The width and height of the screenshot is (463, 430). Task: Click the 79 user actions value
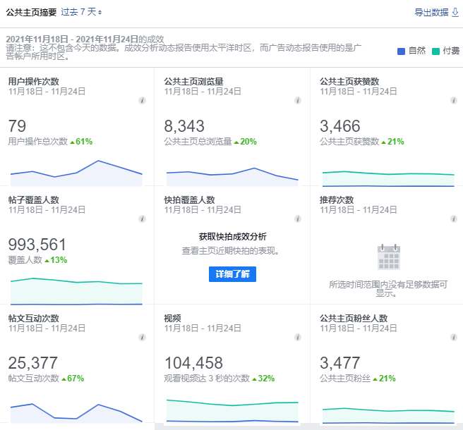(x=17, y=126)
